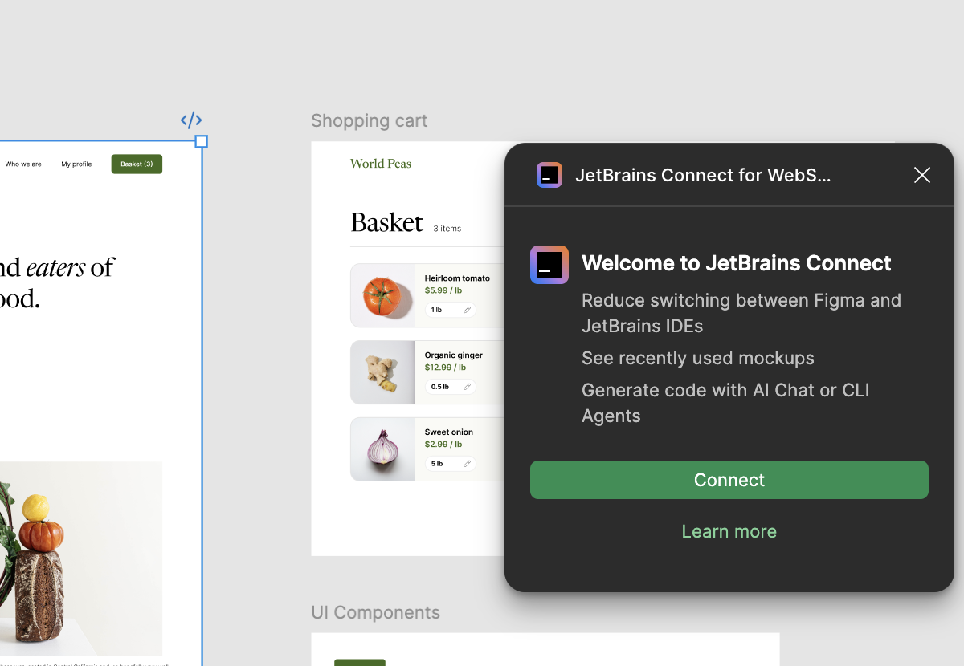
Task: Click the JetBrains logo in plugin header
Action: 549,175
